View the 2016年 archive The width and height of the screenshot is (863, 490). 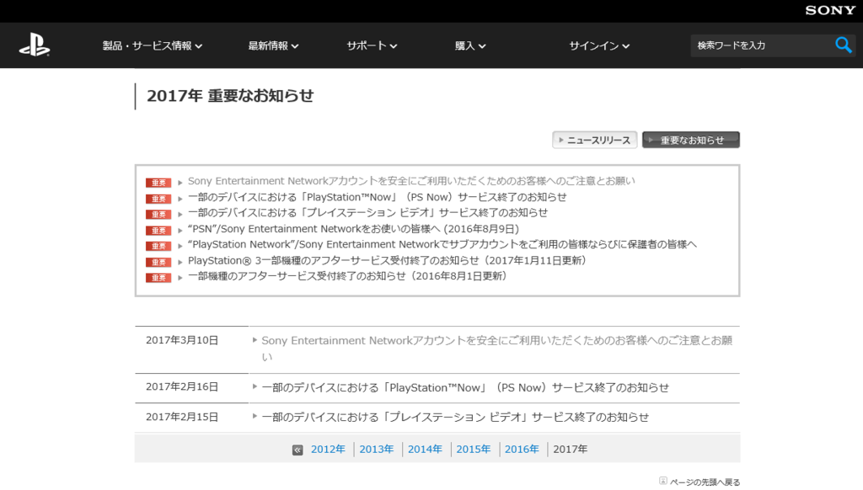coord(522,450)
